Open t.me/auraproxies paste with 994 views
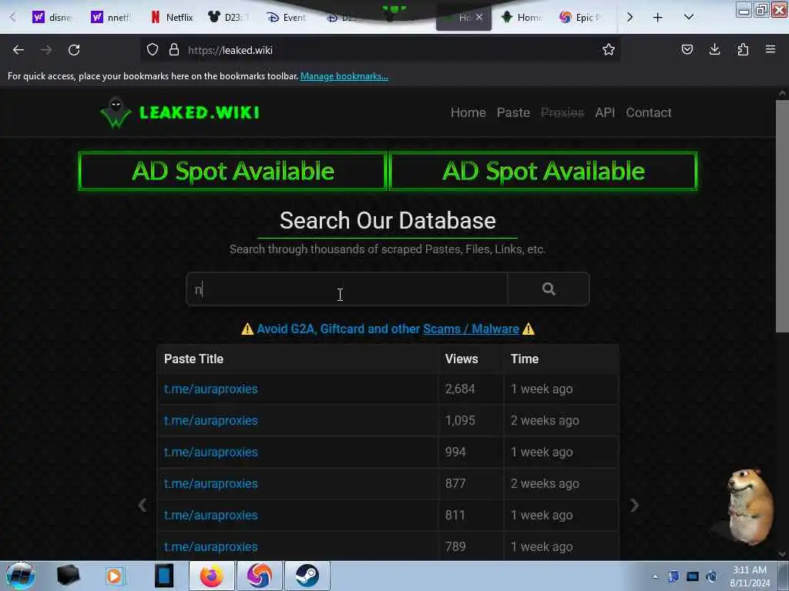Image resolution: width=789 pixels, height=591 pixels. [211, 452]
